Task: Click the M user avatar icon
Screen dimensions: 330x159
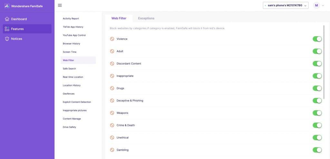Action: [x=316, y=5]
